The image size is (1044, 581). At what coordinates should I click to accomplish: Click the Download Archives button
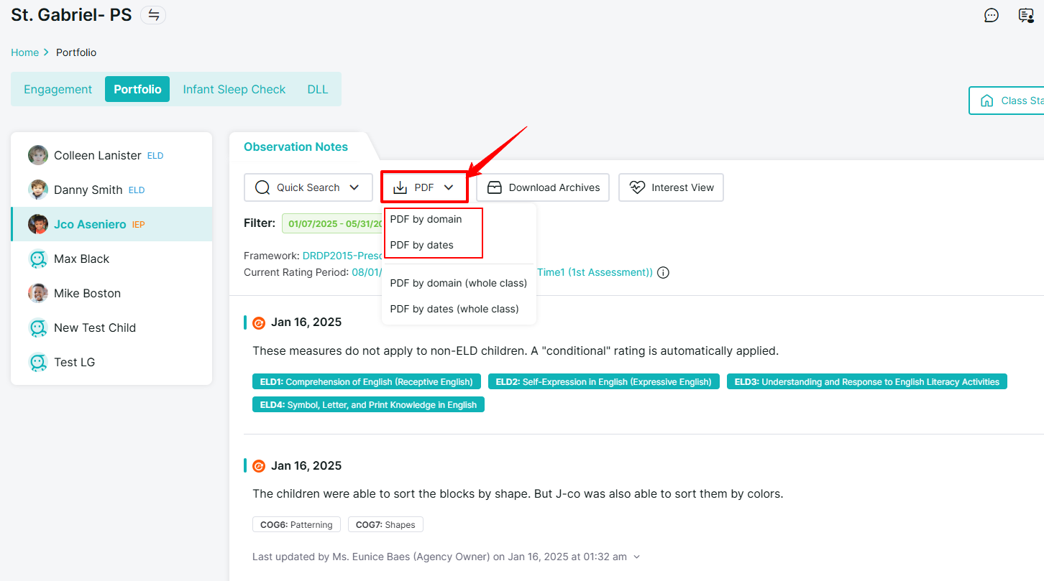543,187
